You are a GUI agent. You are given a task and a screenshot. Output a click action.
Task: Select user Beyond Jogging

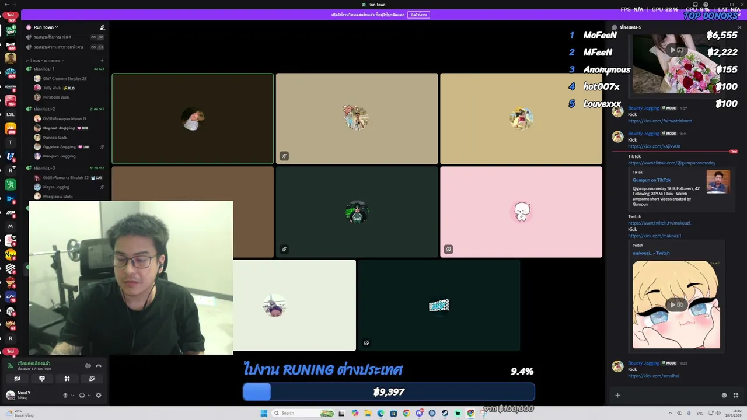[x=61, y=128]
